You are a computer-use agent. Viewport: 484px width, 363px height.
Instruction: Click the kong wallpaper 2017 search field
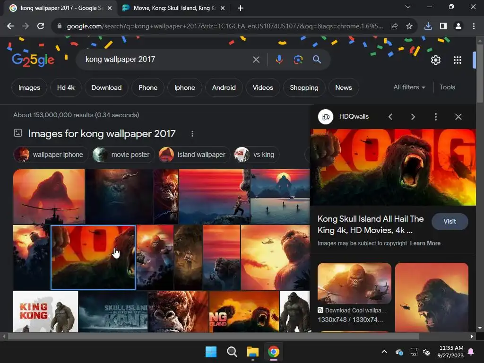167,59
